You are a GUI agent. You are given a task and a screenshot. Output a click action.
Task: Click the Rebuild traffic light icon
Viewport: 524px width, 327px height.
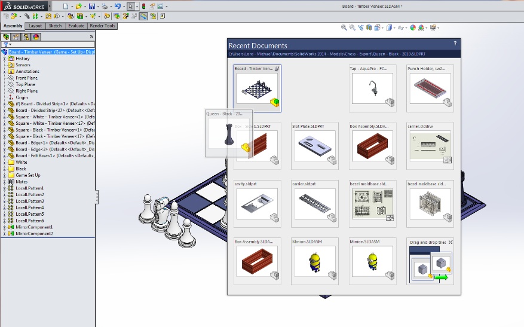143,6
